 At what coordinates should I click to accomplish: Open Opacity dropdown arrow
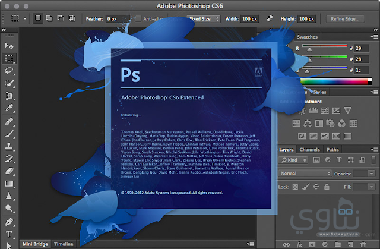click(372, 174)
